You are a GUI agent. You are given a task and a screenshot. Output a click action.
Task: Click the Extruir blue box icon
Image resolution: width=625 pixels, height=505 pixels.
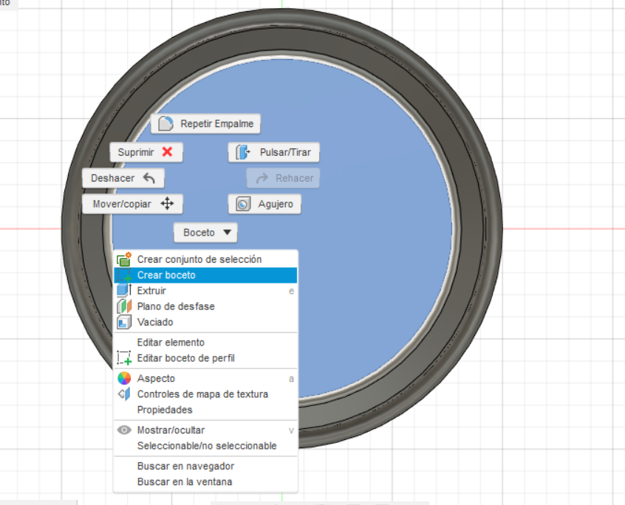click(124, 290)
